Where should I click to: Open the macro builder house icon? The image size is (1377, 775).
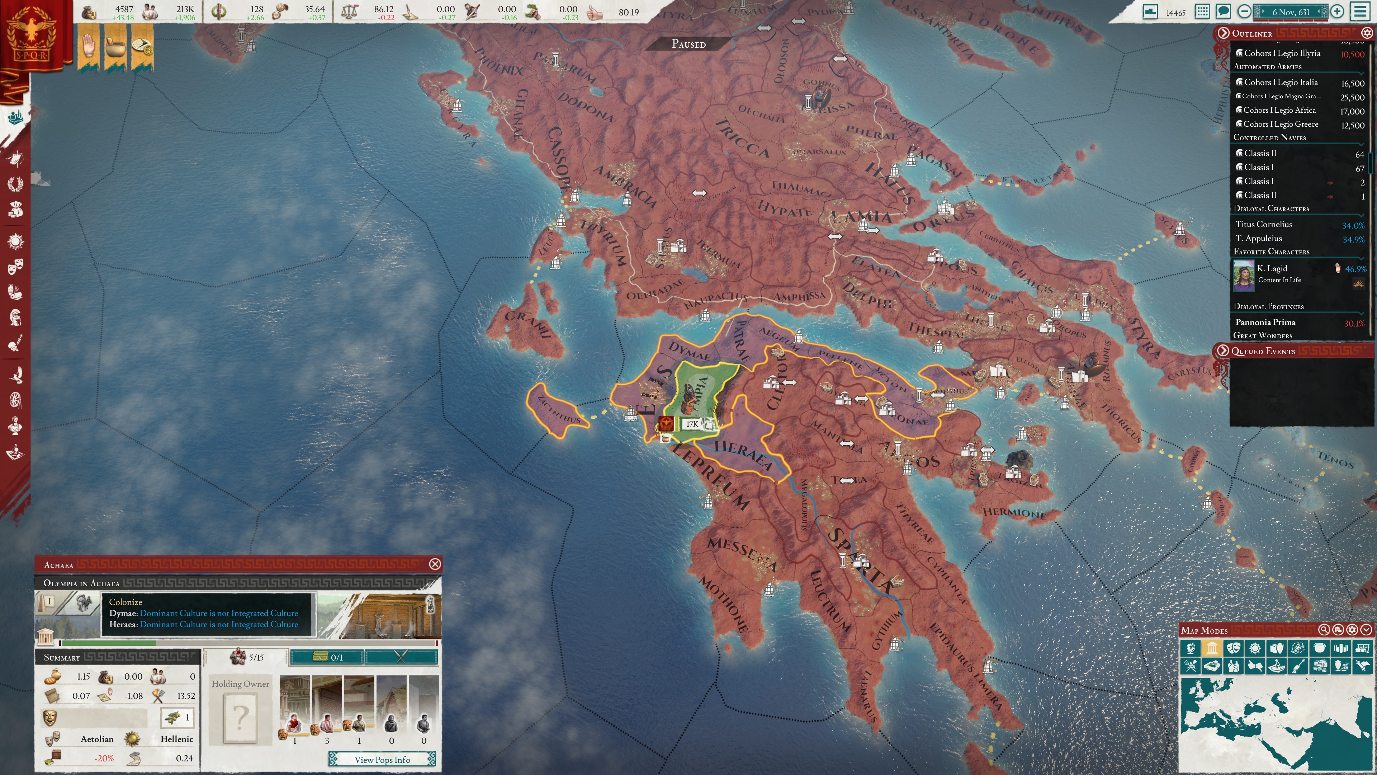pos(1338,630)
